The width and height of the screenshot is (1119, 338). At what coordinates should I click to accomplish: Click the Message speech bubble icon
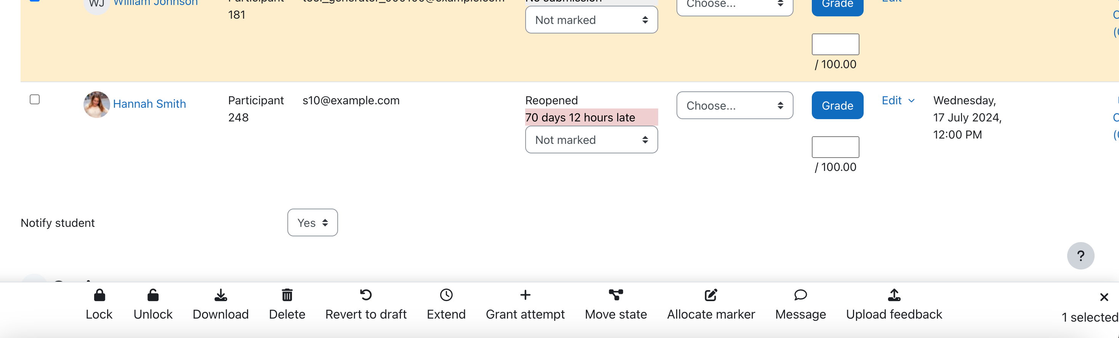(800, 295)
